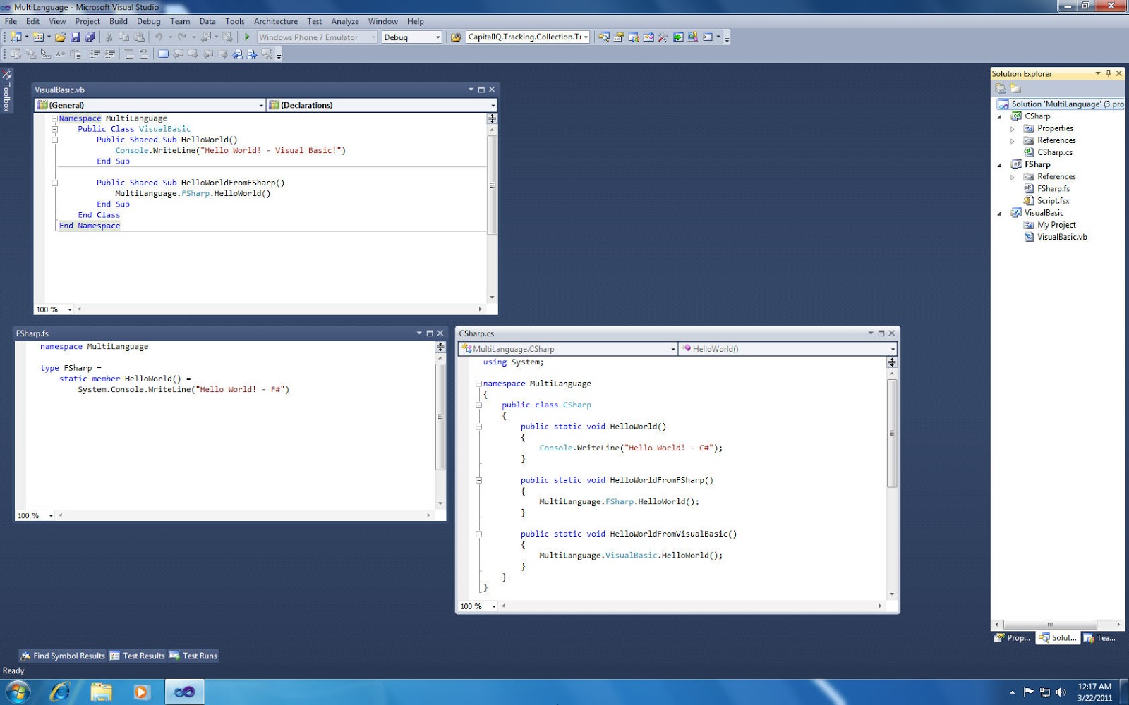Click the Cut icon in the toolbar

tap(109, 37)
